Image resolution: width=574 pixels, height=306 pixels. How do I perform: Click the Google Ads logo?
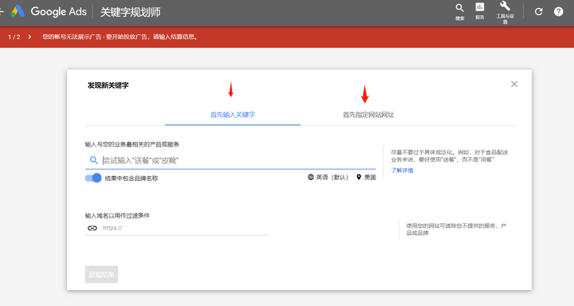click(49, 12)
